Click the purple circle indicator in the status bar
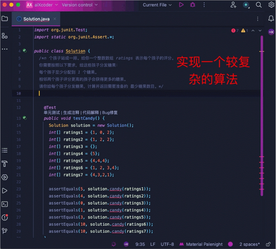 (x=230, y=244)
